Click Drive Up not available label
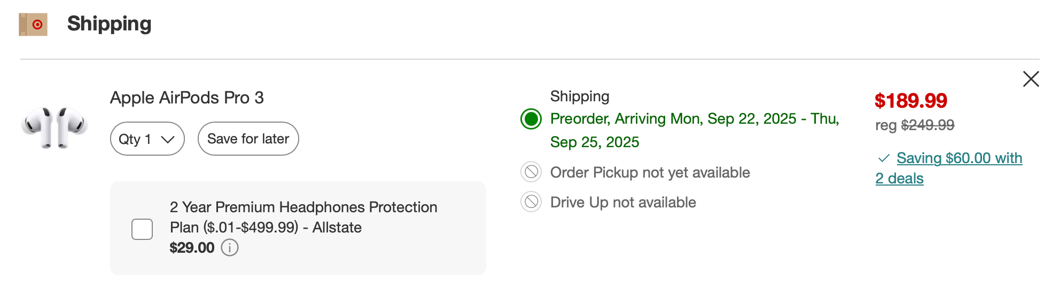This screenshot has width=1060, height=289. pyautogui.click(x=623, y=203)
